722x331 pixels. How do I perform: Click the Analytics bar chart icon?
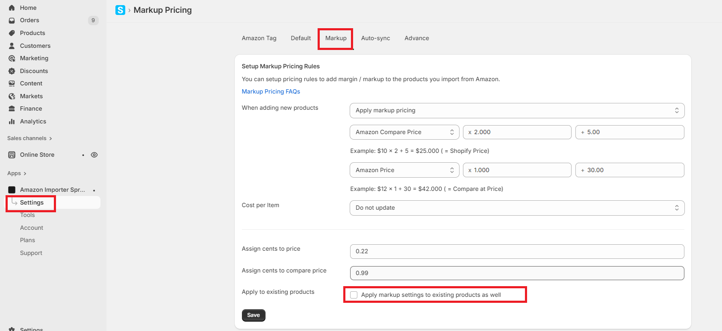(12, 121)
